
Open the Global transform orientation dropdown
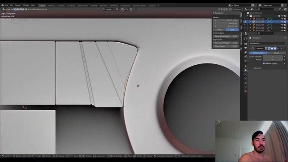[109, 9]
